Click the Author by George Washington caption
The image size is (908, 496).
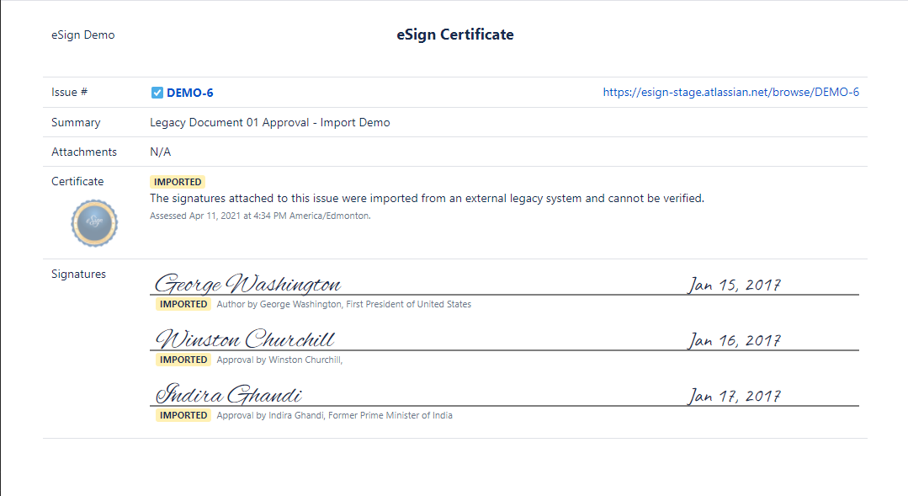pyautogui.click(x=343, y=304)
